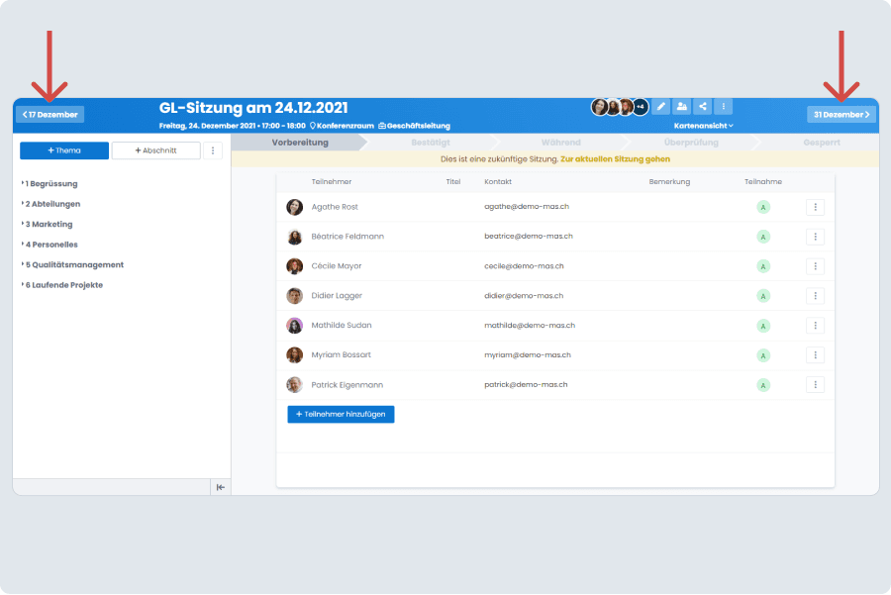Image resolution: width=891 pixels, height=595 pixels.
Task: Expand the 5 Qualitätsmanagement agenda item
Action: (x=74, y=265)
